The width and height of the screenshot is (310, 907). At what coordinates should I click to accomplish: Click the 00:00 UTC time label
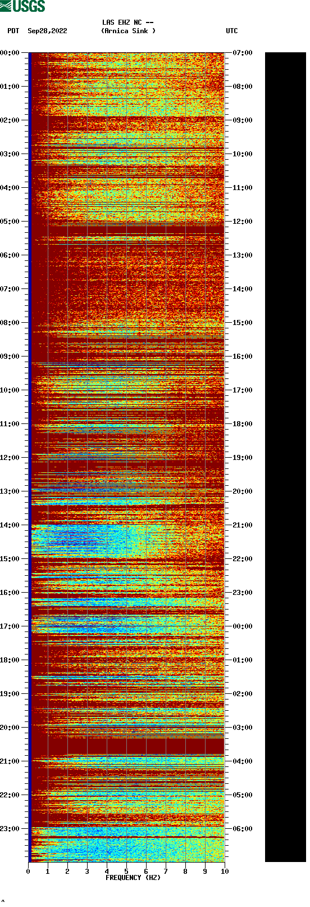(243, 626)
